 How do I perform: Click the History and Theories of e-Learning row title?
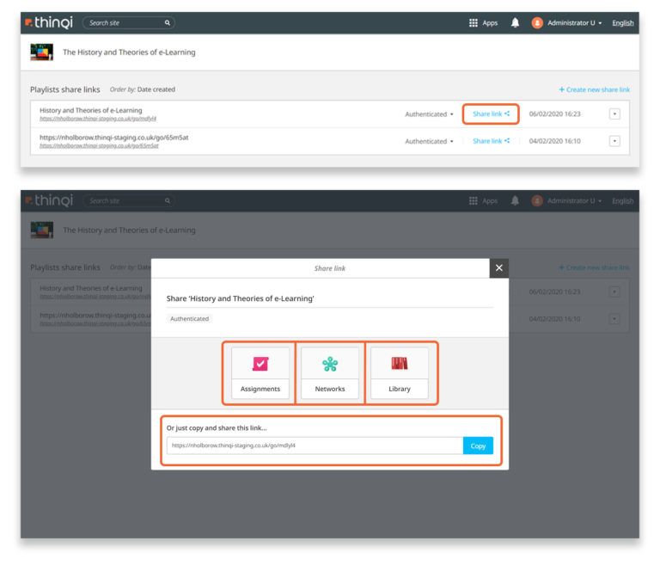coord(91,110)
